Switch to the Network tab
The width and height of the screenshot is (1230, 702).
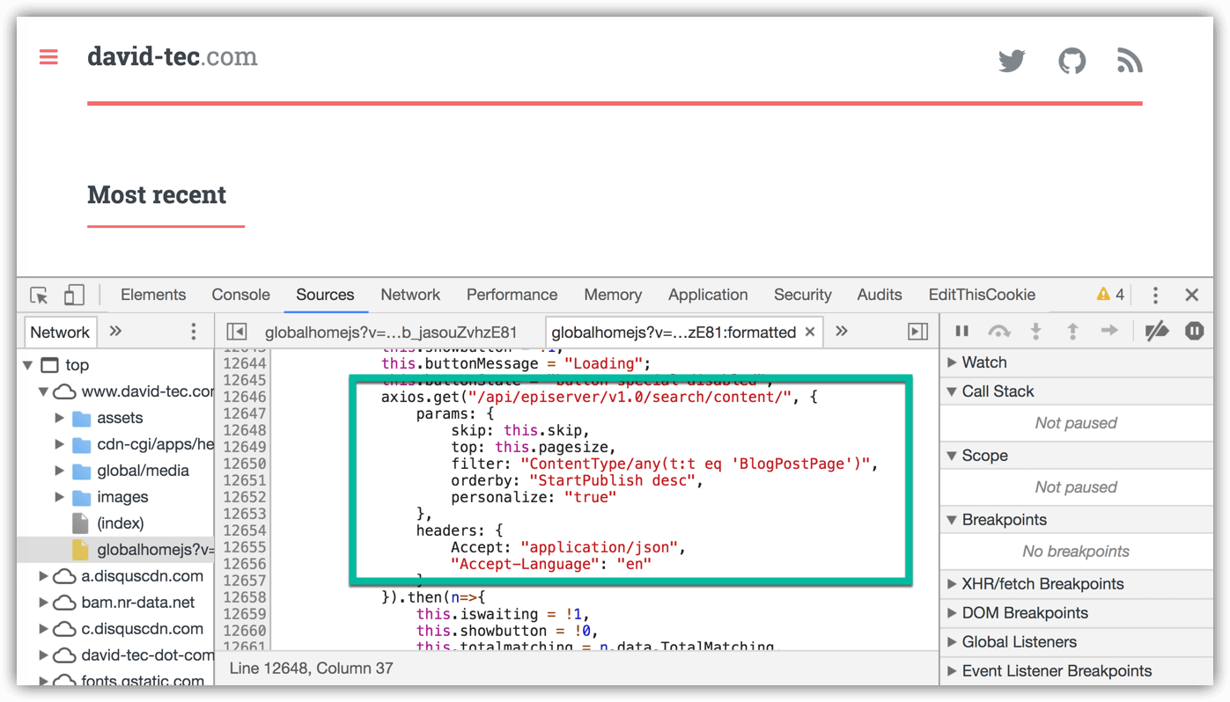[410, 296]
